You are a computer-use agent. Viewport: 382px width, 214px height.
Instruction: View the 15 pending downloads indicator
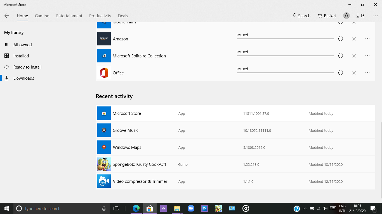coord(360,16)
